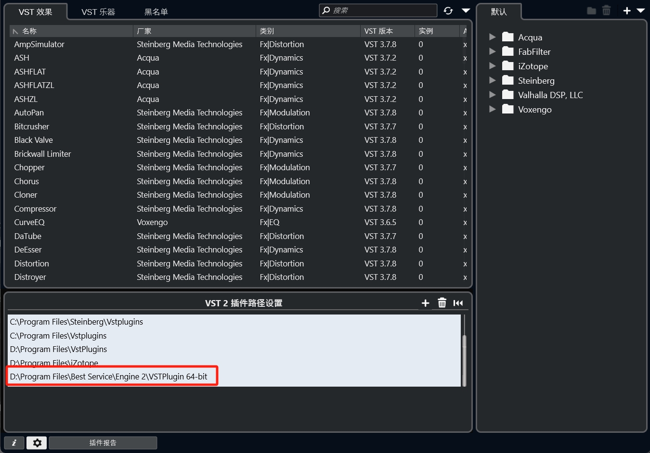The image size is (650, 453).
Task: Sort plugins by the 名称 column
Action: [x=29, y=31]
